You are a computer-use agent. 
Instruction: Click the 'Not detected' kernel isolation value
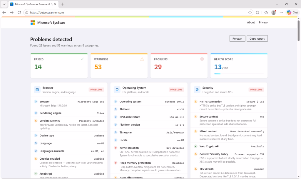(x=175, y=148)
